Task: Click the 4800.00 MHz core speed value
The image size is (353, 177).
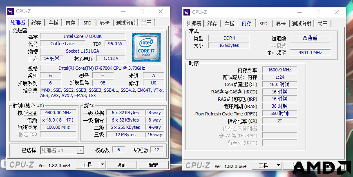Action: click(58, 113)
